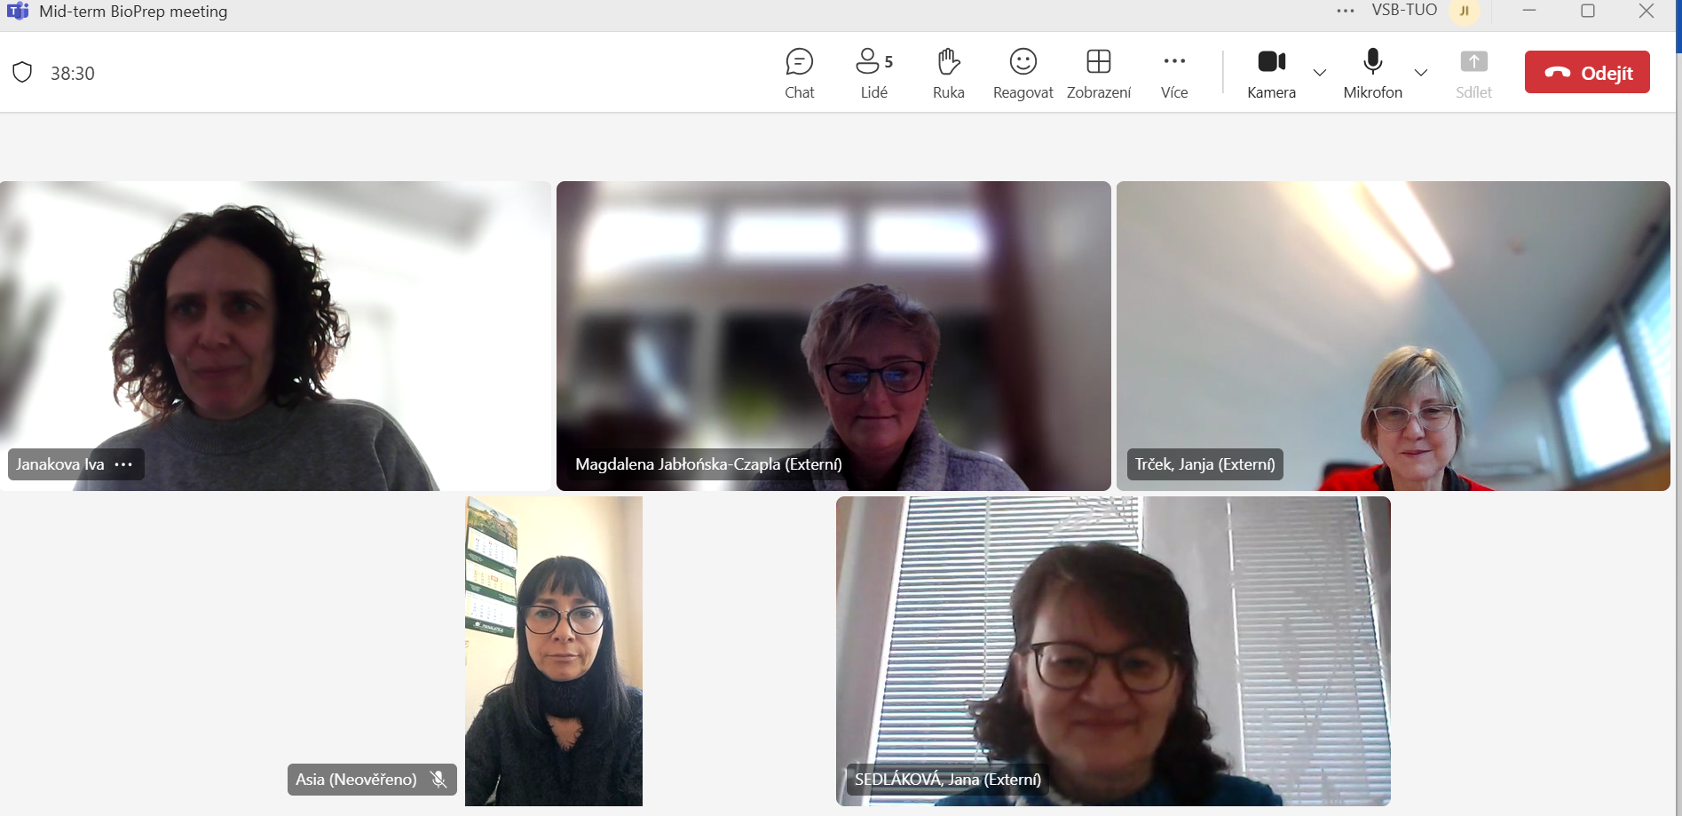This screenshot has height=816, width=1682.
Task: Click Asia's muted microphone icon
Action: click(x=438, y=780)
